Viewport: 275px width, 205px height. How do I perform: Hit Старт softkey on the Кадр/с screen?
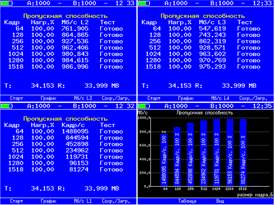(x=16, y=201)
